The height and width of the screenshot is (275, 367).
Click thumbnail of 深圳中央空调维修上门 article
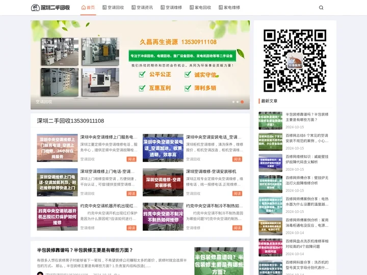[x=57, y=148]
